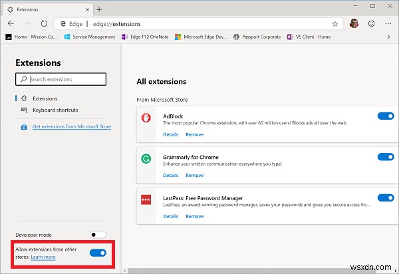Click the Extensions puzzle icon in sidebar

pyautogui.click(x=24, y=98)
